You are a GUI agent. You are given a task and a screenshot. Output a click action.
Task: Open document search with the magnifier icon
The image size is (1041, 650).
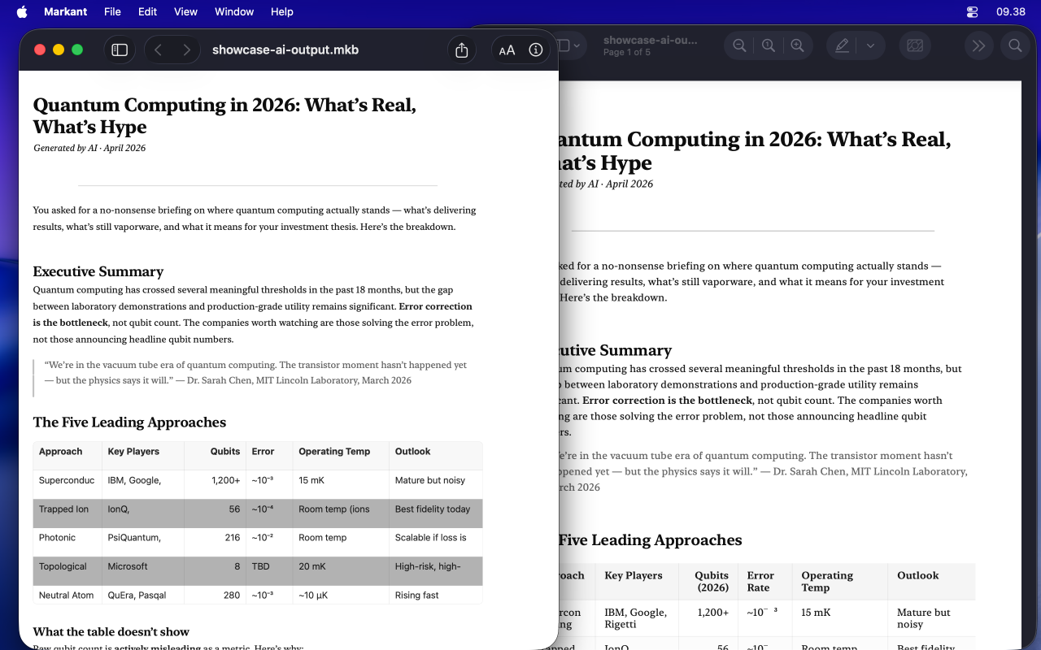(x=1015, y=45)
